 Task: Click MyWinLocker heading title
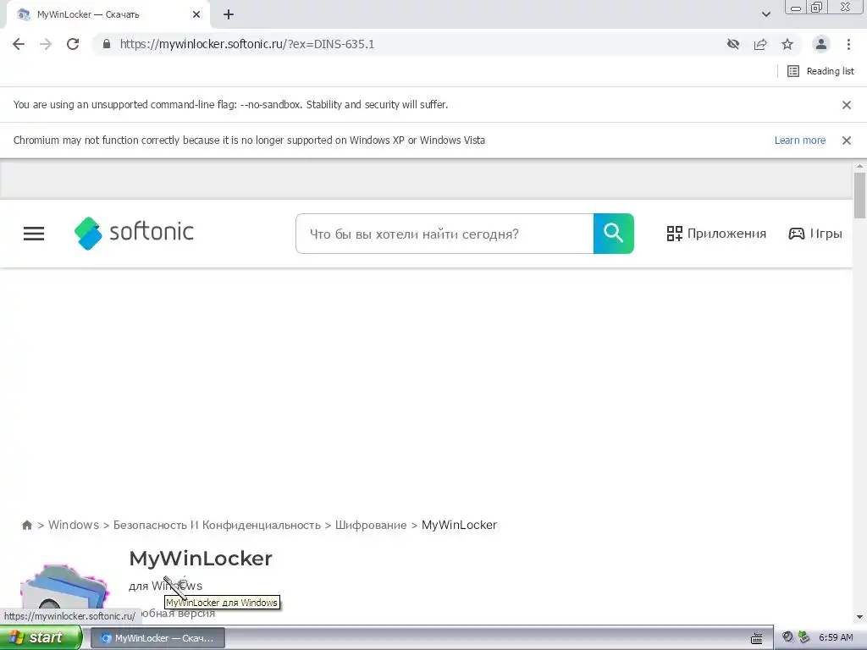pyautogui.click(x=201, y=559)
